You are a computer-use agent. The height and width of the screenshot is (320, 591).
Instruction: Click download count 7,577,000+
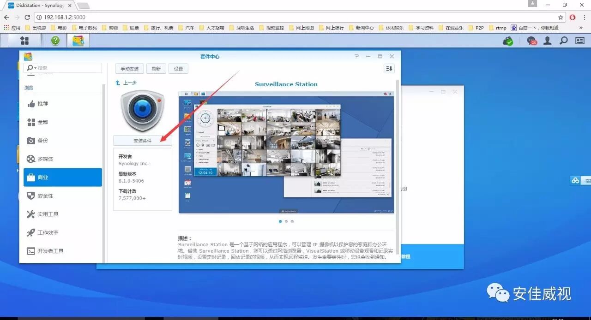click(132, 198)
